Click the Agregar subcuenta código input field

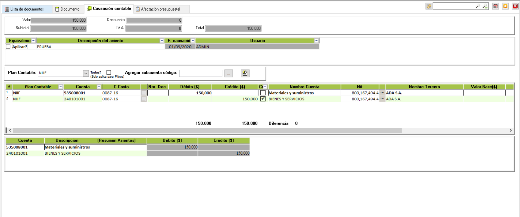[x=201, y=74]
